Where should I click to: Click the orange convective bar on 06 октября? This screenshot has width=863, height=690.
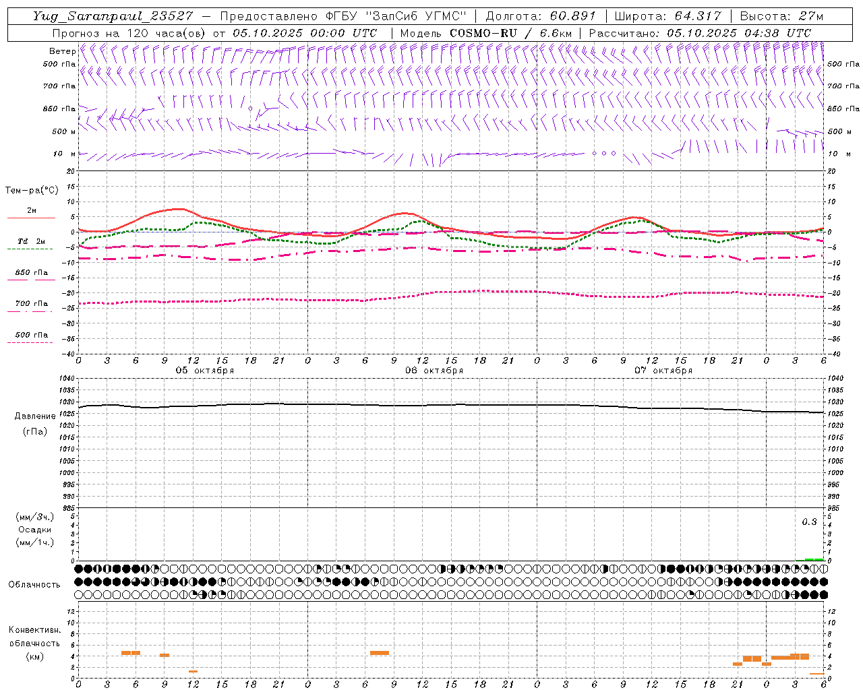(x=380, y=652)
